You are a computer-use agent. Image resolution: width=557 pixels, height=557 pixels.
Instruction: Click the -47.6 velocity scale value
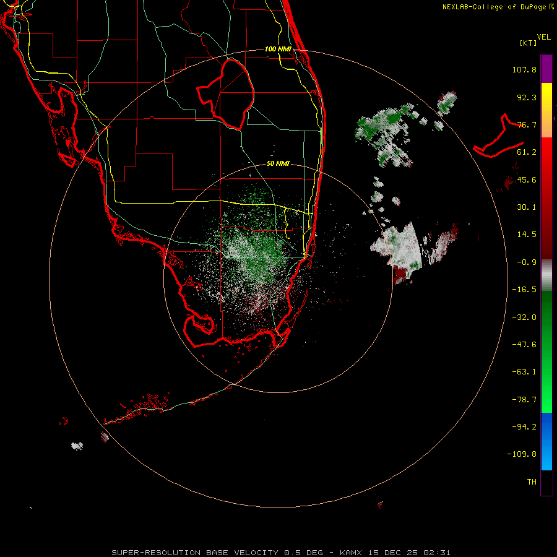[x=524, y=345]
